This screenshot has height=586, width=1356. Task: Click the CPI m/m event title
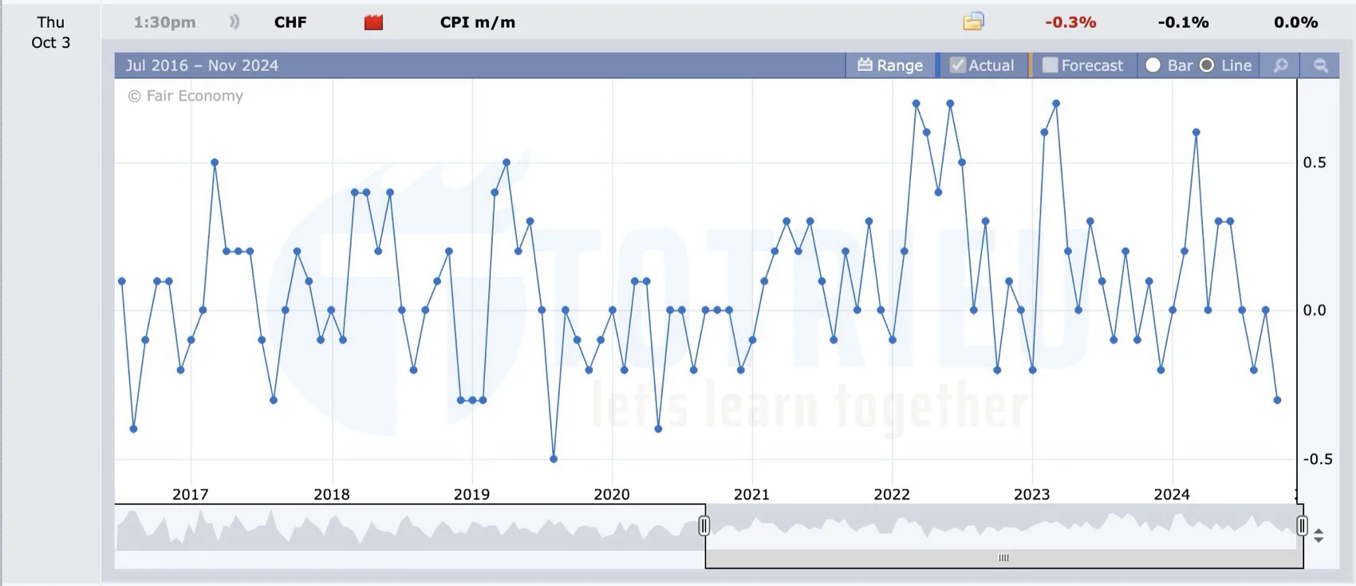pyautogui.click(x=478, y=22)
